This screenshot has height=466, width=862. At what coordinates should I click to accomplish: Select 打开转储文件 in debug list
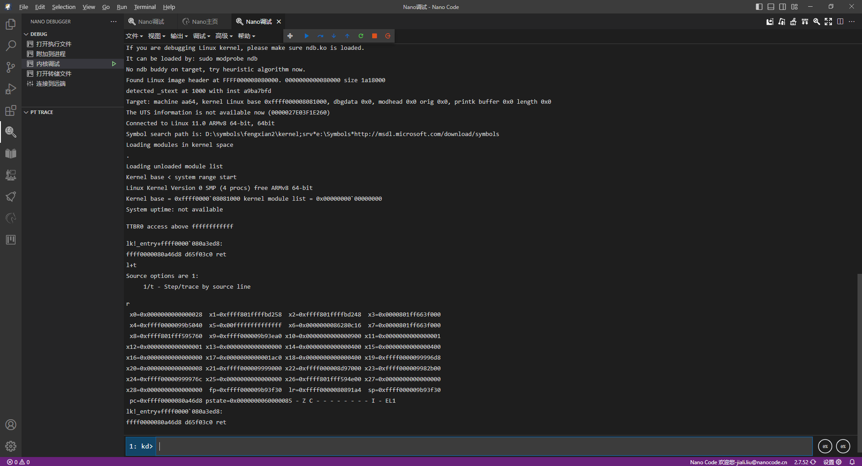tap(72, 74)
